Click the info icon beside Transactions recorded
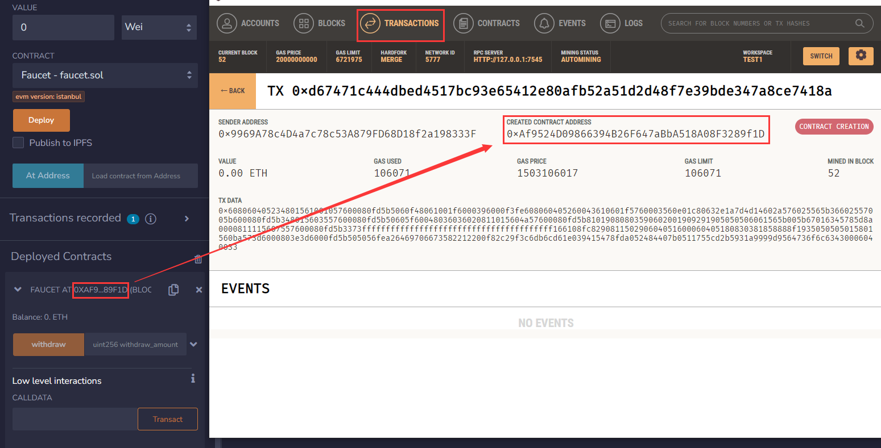The width and height of the screenshot is (881, 448). (151, 219)
